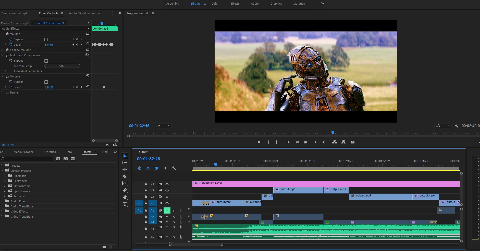Reset the Channel Volume effect
The height and width of the screenshot is (251, 480).
[88, 49]
